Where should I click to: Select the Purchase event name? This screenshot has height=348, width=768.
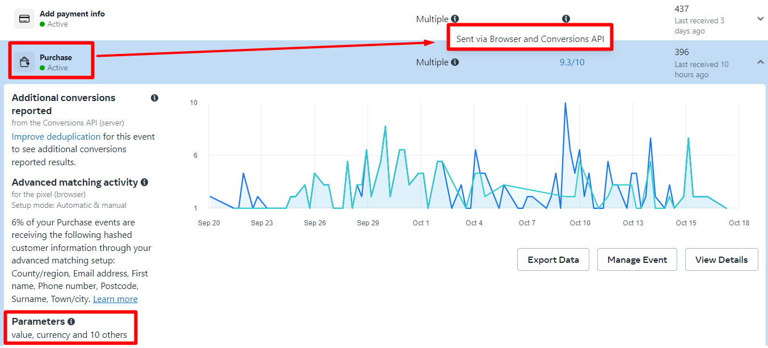click(56, 57)
